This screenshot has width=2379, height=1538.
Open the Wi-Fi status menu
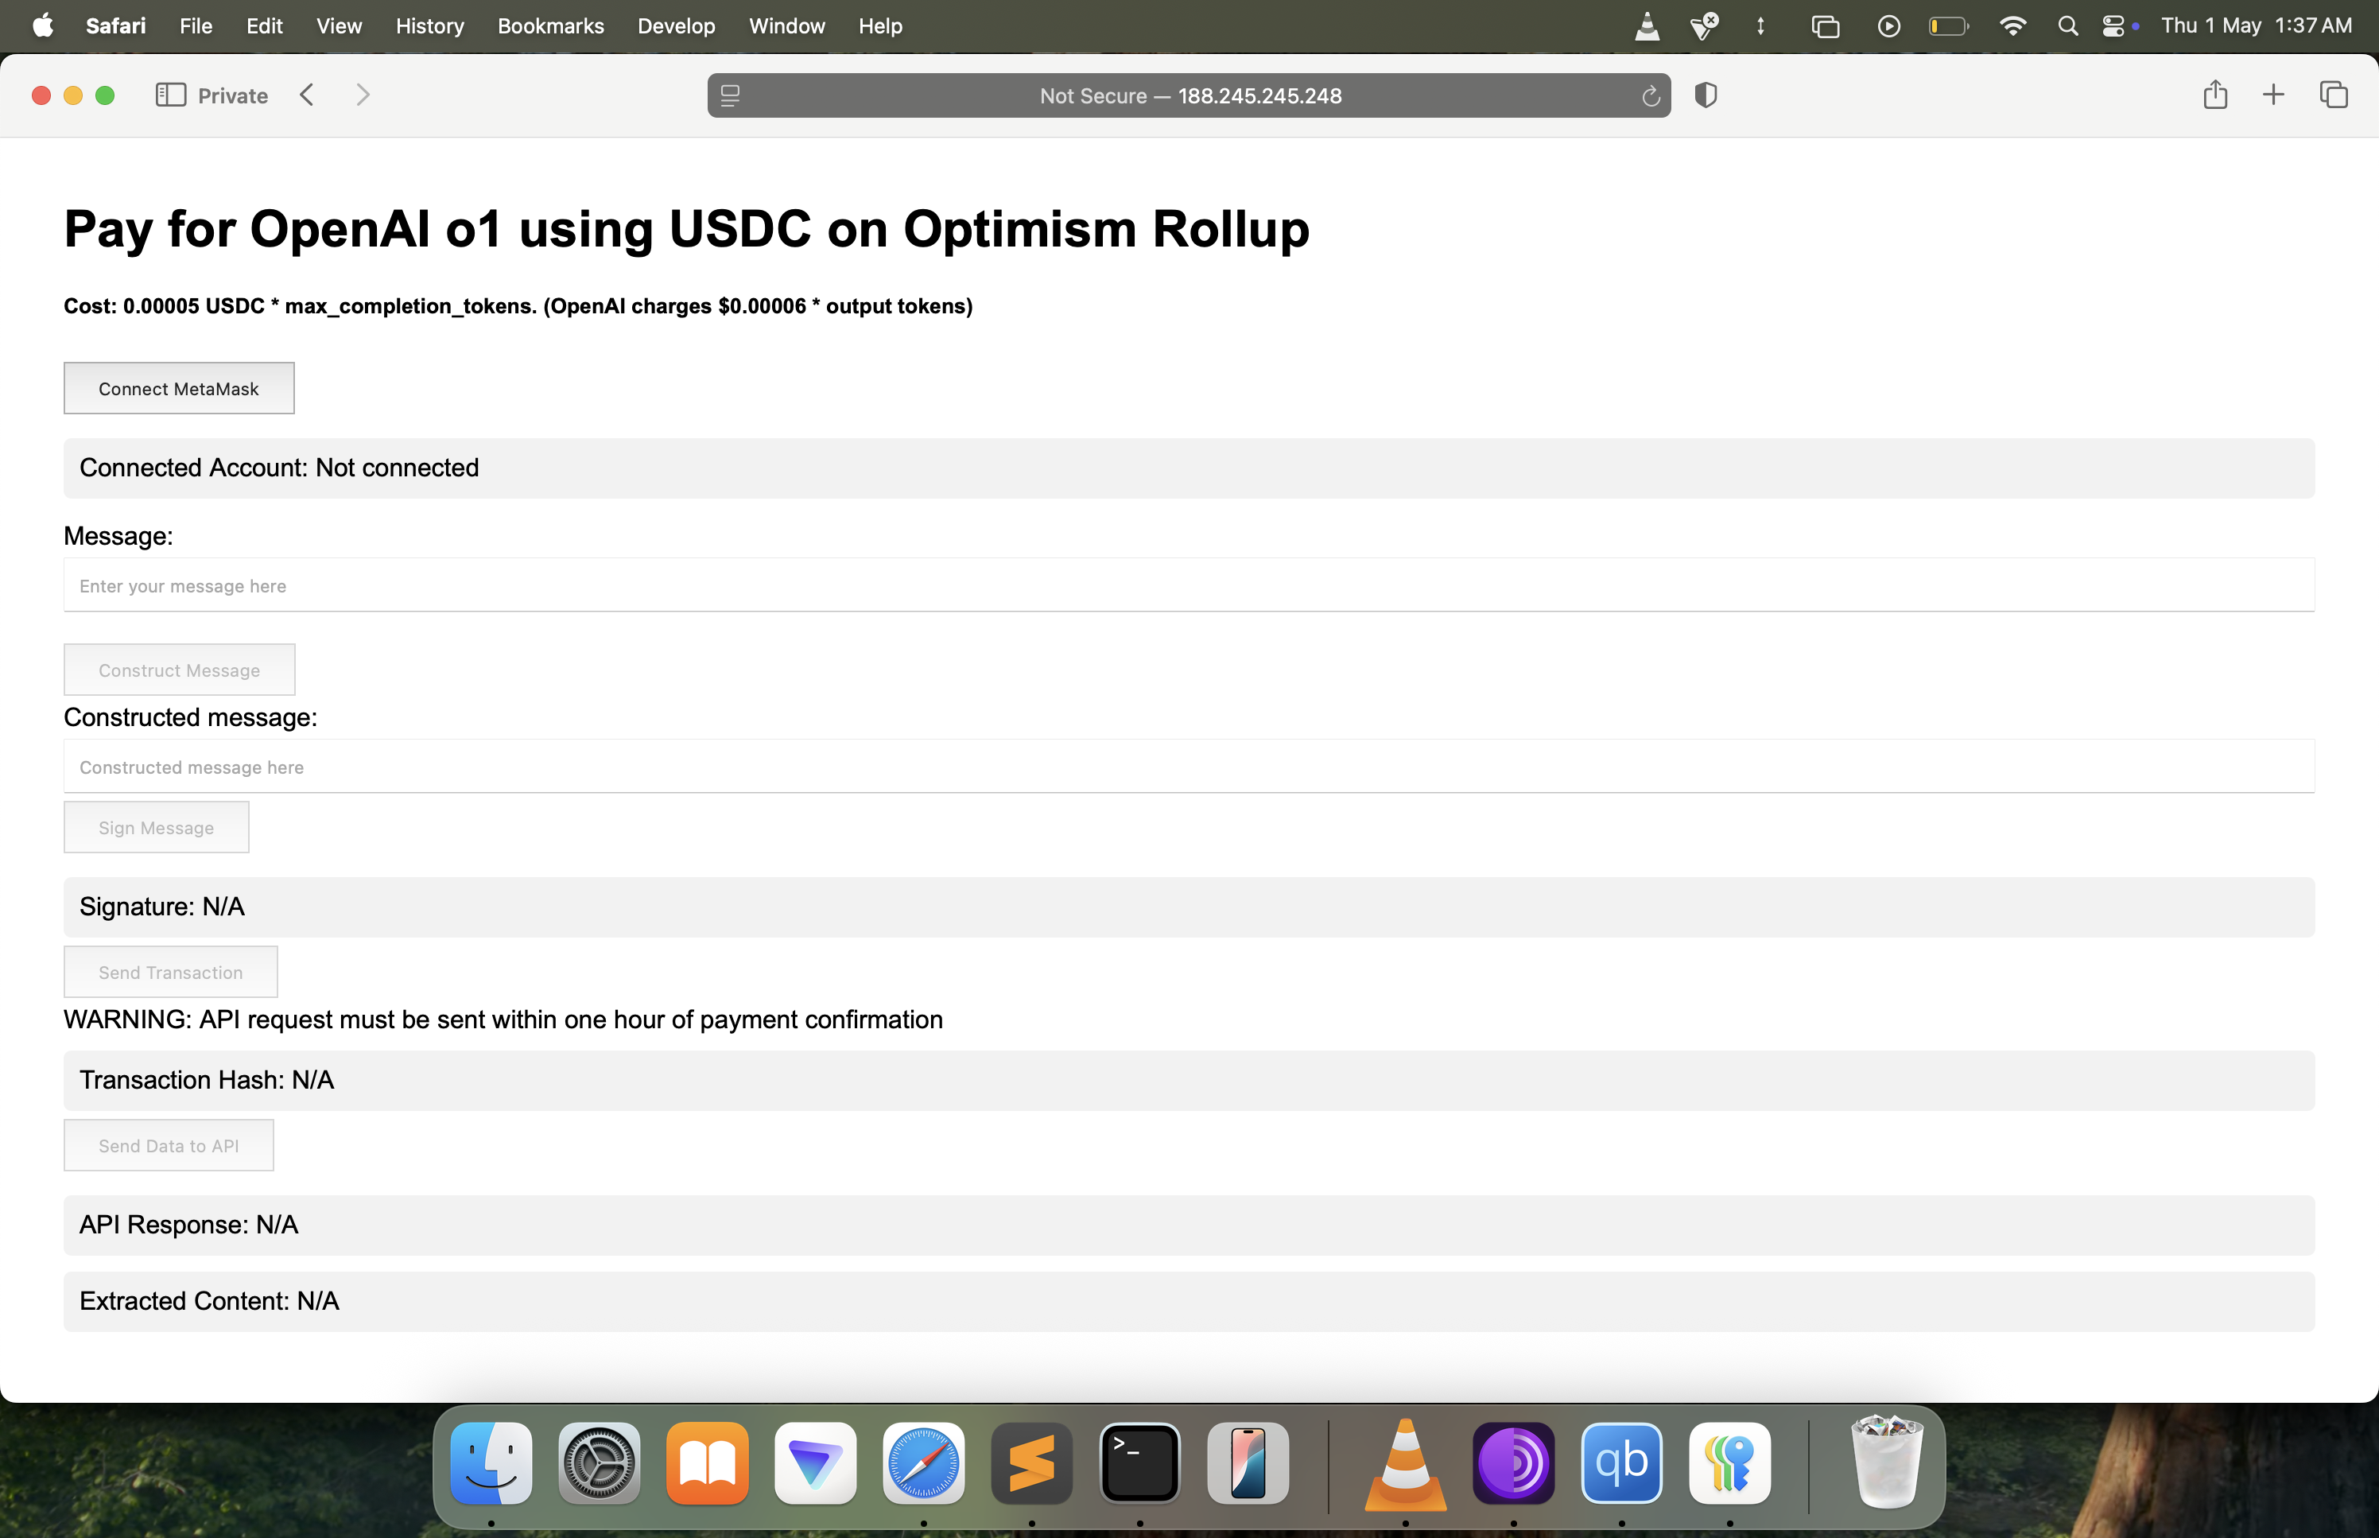click(2012, 26)
